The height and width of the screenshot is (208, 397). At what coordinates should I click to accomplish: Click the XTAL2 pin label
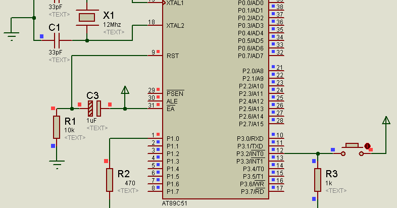coord(175,26)
